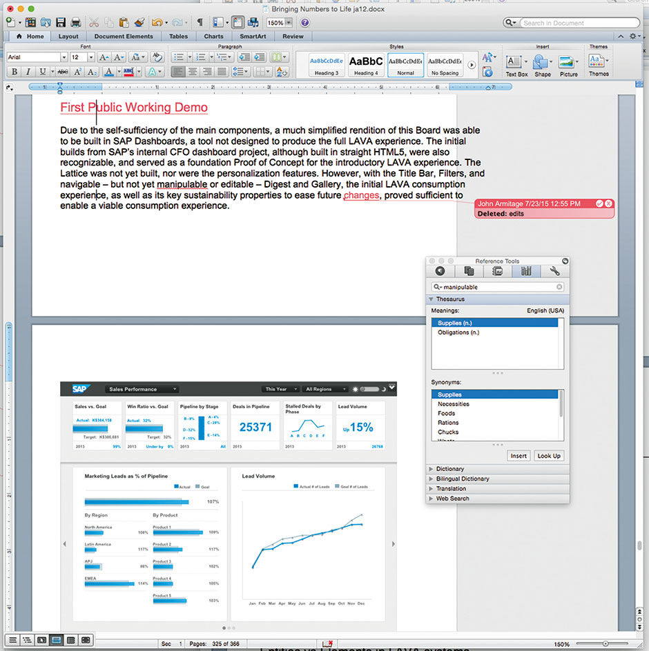Toggle Strikethrough formatting
Image resolution: width=649 pixels, height=651 pixels.
click(x=63, y=72)
